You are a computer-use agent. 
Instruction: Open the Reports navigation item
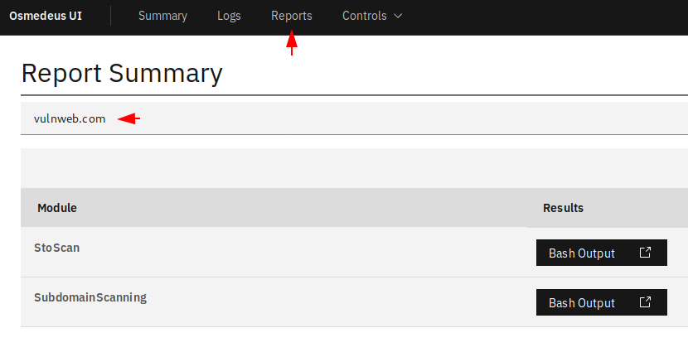pyautogui.click(x=291, y=16)
